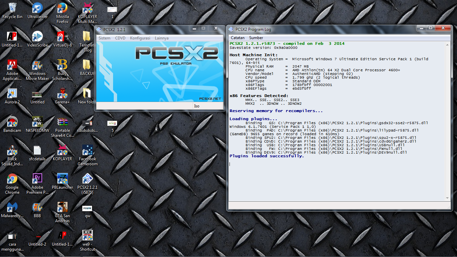Select the BBB desktop icon
Image resolution: width=457 pixels, height=257 pixels.
click(x=37, y=210)
